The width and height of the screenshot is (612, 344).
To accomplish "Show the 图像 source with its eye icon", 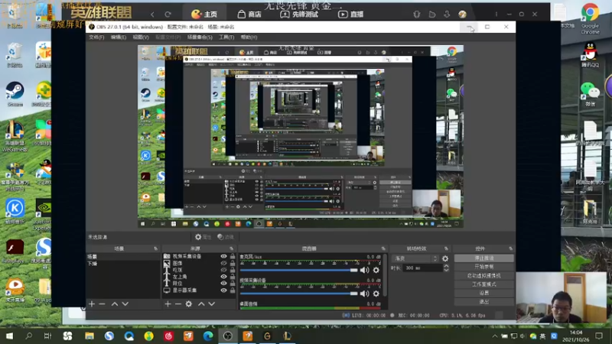I will pyautogui.click(x=223, y=263).
